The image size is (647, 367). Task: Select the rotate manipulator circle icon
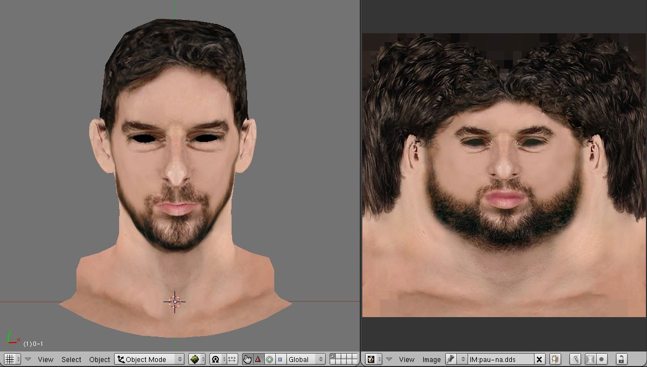(269, 359)
